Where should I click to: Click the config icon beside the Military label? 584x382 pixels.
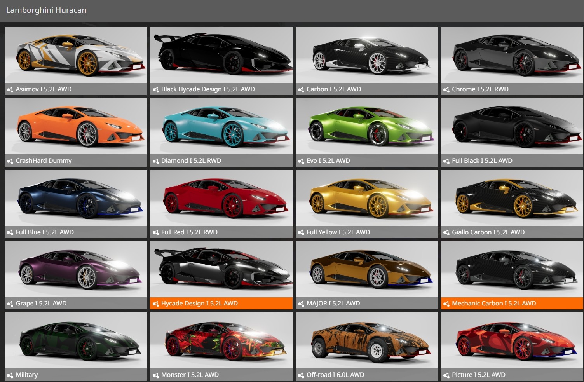[10, 375]
